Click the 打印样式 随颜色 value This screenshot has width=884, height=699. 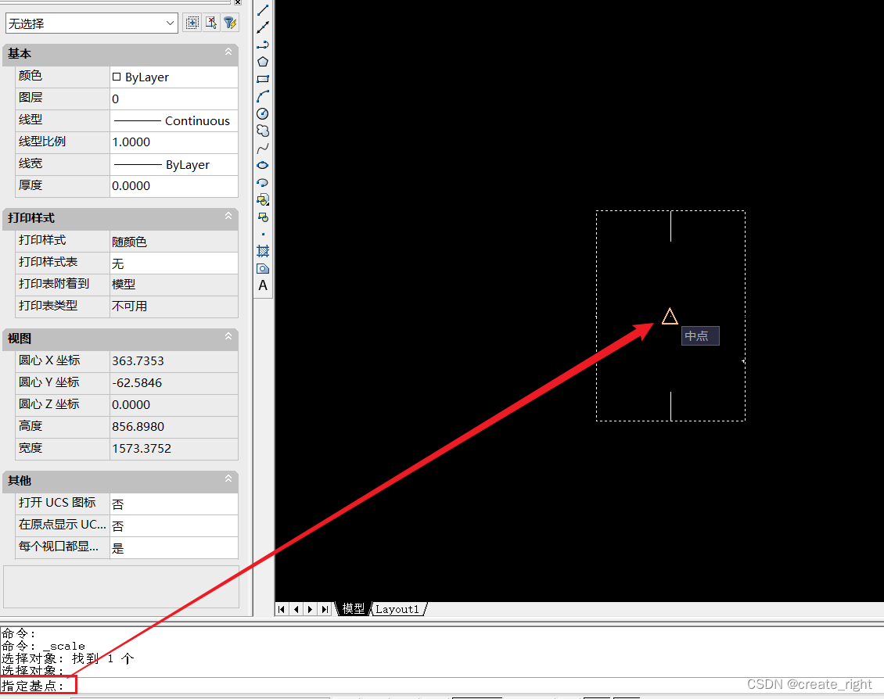[174, 242]
